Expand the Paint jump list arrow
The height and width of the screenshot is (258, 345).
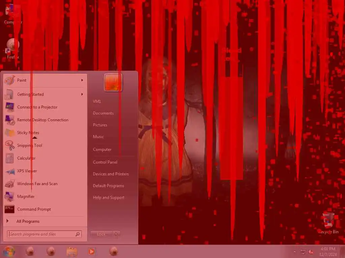pos(82,80)
